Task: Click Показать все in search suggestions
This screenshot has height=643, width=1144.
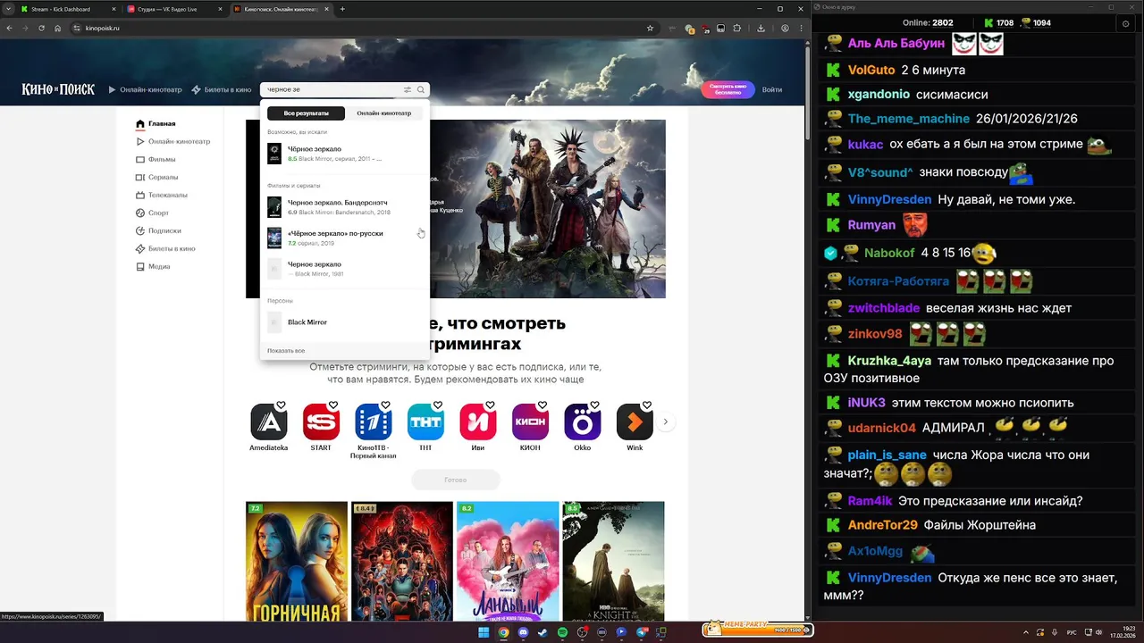Action: pos(286,351)
